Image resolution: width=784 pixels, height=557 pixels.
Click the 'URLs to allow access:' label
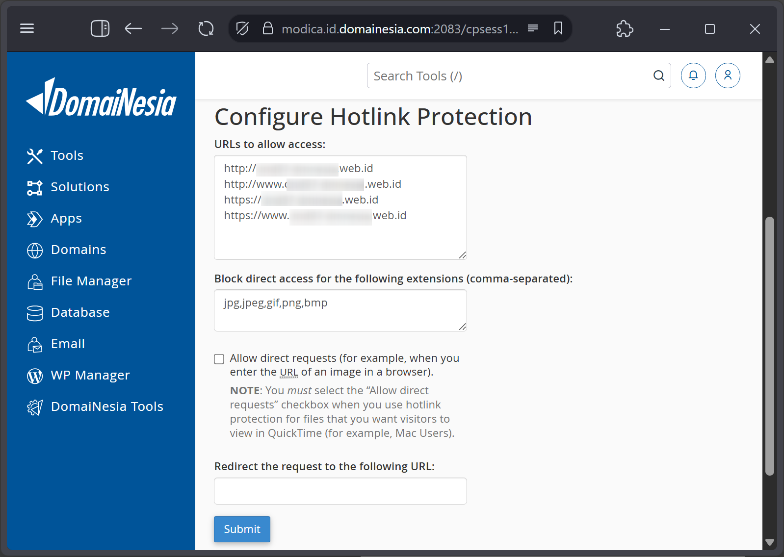pyautogui.click(x=270, y=144)
